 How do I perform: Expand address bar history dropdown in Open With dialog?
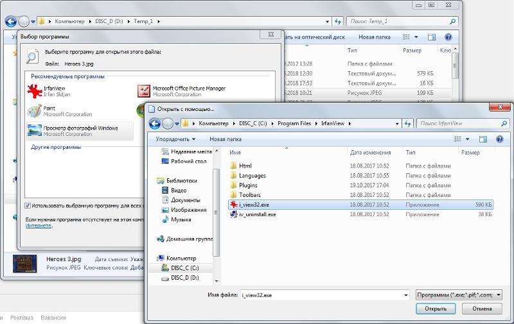point(397,124)
